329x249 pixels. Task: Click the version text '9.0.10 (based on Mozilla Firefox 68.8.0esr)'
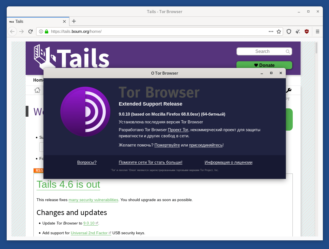(159, 114)
